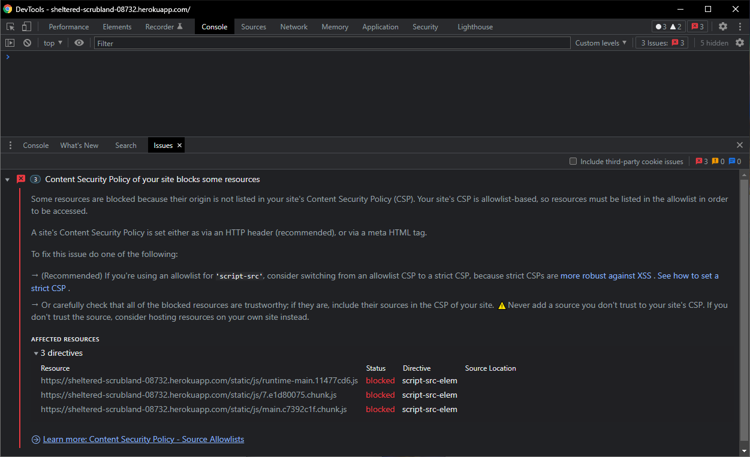Create live expression with eye icon
The width and height of the screenshot is (750, 457).
click(79, 43)
